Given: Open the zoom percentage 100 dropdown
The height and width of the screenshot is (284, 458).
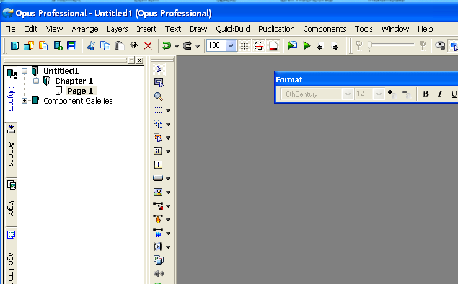Looking at the screenshot, I should (x=231, y=46).
